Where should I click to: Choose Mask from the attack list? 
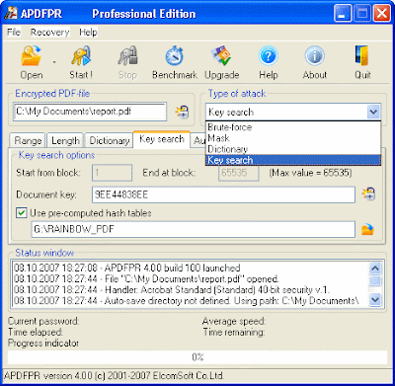(293, 138)
